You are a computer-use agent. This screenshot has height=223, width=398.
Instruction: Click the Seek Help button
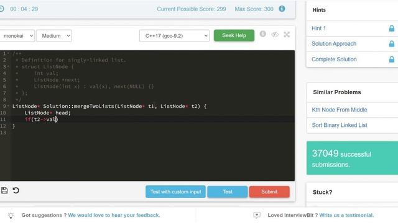[234, 35]
